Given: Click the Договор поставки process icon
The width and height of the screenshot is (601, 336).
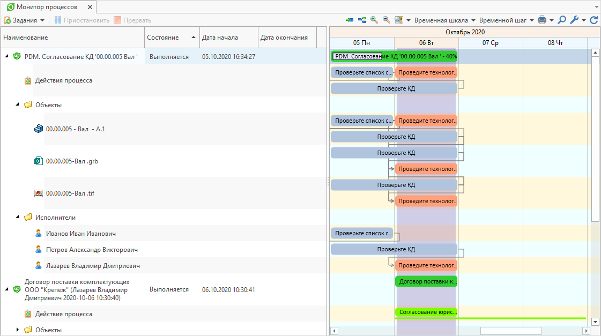Looking at the screenshot, I should coord(17,289).
